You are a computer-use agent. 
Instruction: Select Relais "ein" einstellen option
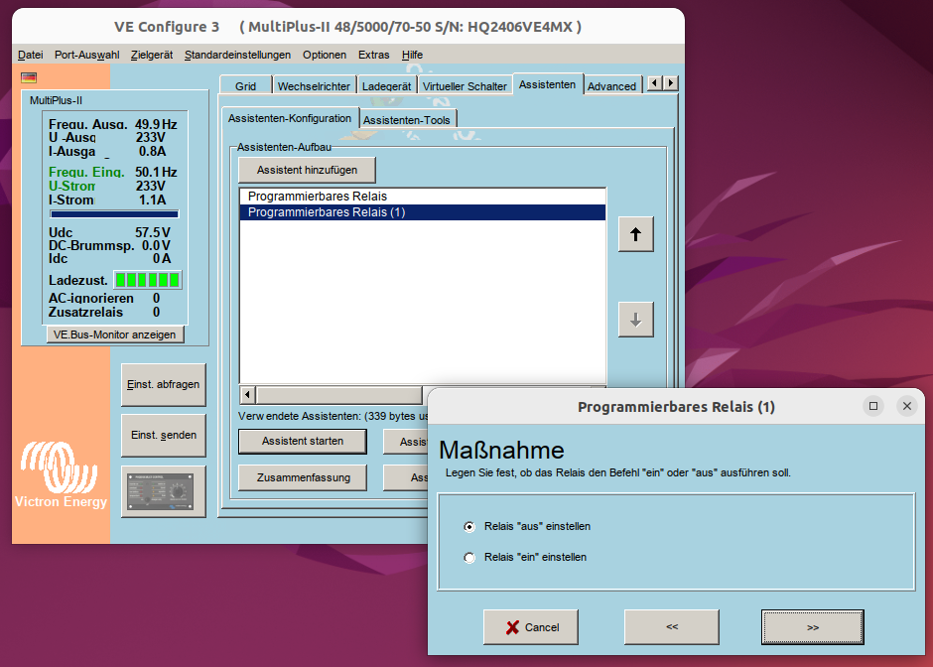(525, 558)
